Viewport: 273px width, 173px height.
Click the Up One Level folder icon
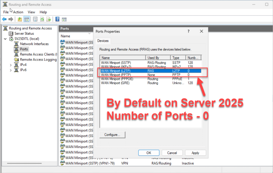pyautogui.click(x=19, y=19)
